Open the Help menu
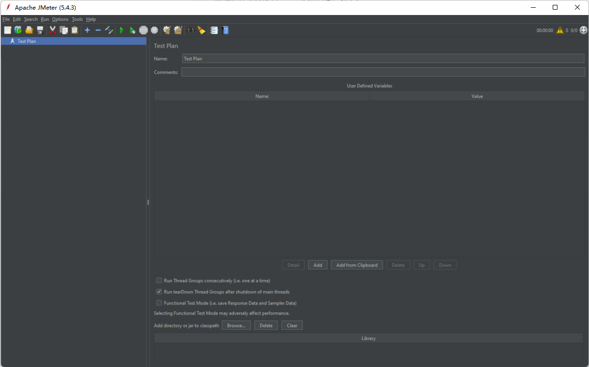Image resolution: width=589 pixels, height=367 pixels. (91, 19)
